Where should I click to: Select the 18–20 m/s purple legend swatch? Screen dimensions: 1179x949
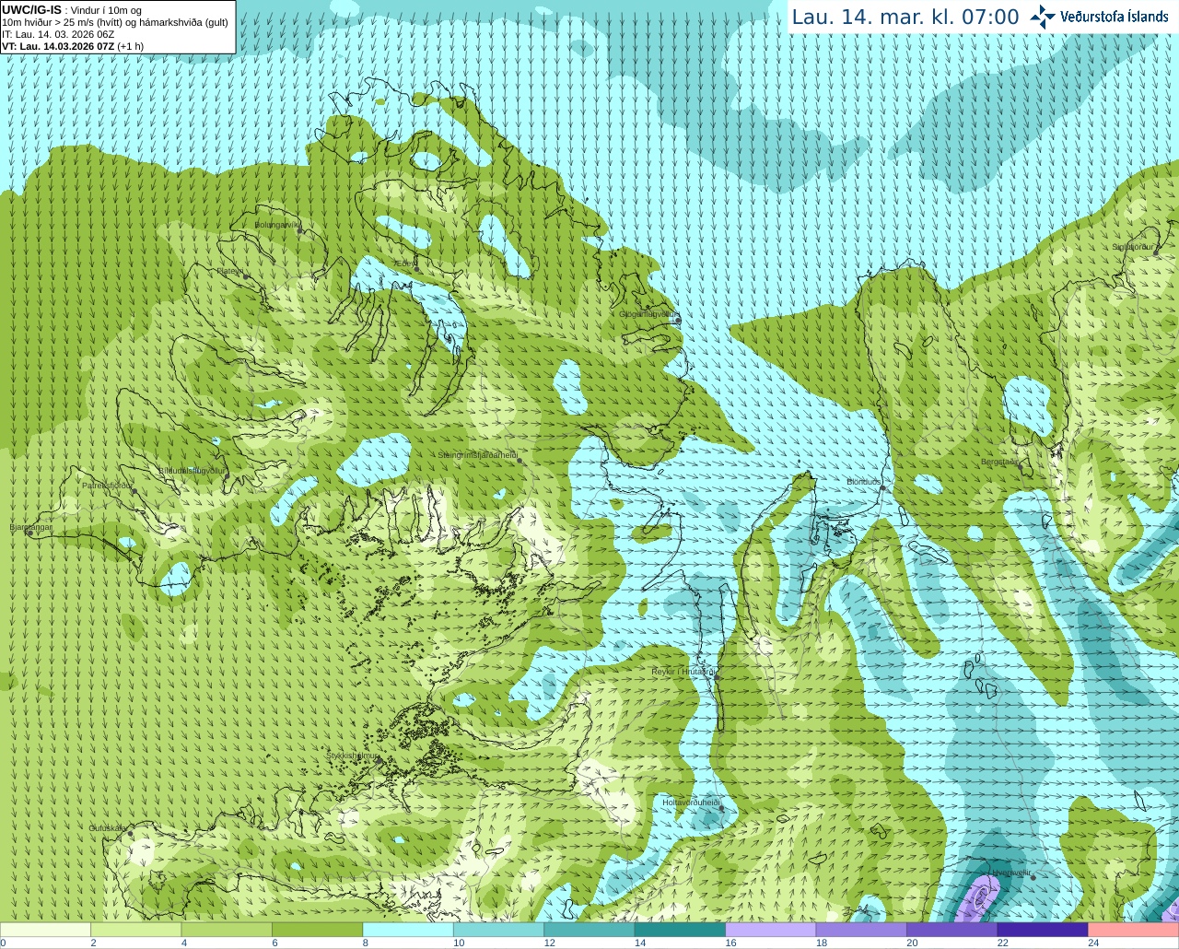(861, 930)
